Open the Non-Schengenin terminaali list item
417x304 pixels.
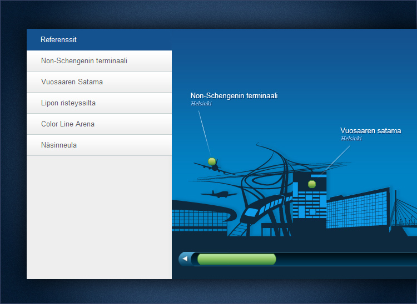(x=99, y=61)
